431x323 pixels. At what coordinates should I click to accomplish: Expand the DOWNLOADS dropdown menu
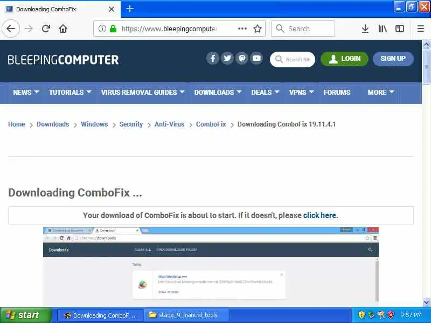tap(218, 93)
